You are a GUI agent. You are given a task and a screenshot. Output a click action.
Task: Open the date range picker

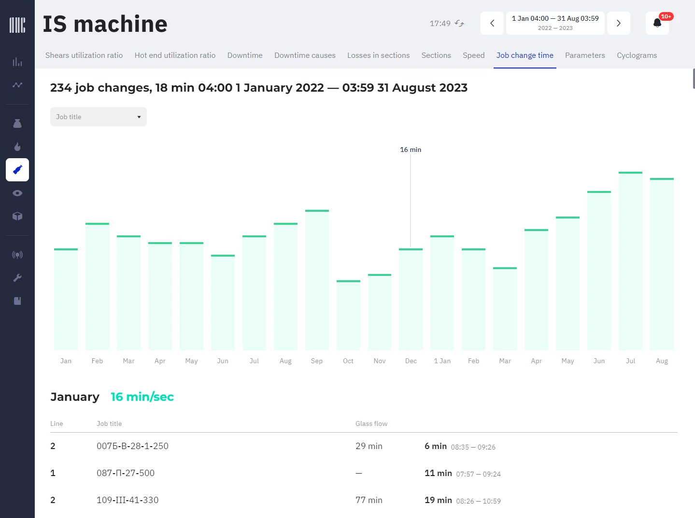[x=555, y=23]
